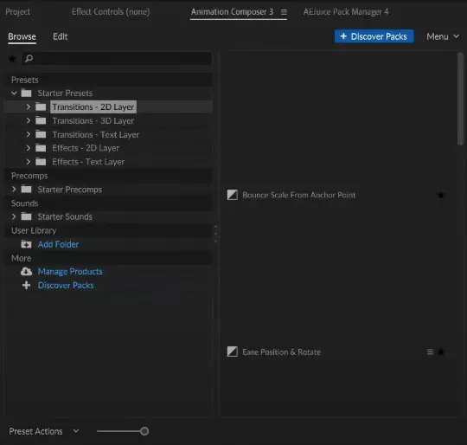Click the Transitions - 3D Layer folder icon
This screenshot has height=445, width=467.
(x=41, y=120)
